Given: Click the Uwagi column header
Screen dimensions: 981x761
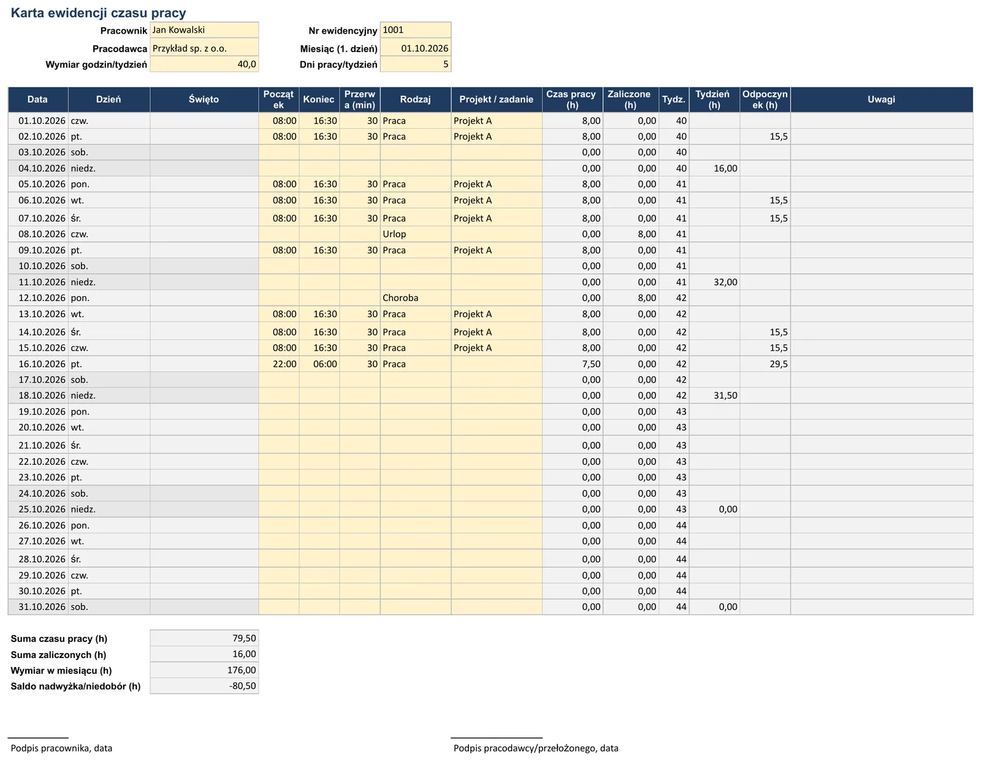Looking at the screenshot, I should pos(882,99).
